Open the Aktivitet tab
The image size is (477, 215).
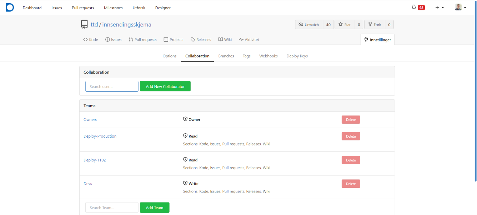[x=249, y=40]
